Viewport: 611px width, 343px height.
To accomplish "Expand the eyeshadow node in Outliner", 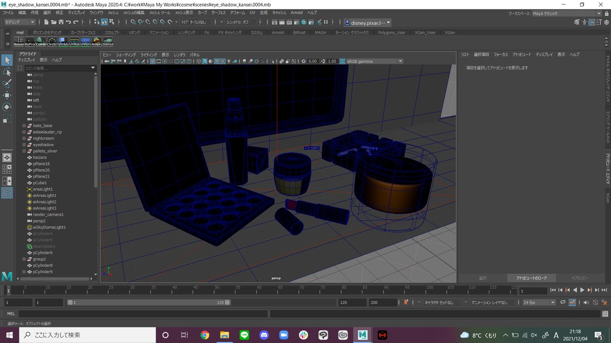I will (x=24, y=145).
